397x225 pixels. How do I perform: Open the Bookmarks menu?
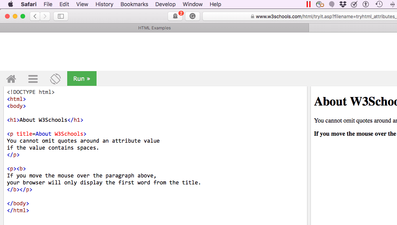[134, 4]
